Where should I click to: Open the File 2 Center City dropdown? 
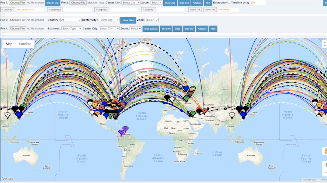131,3
